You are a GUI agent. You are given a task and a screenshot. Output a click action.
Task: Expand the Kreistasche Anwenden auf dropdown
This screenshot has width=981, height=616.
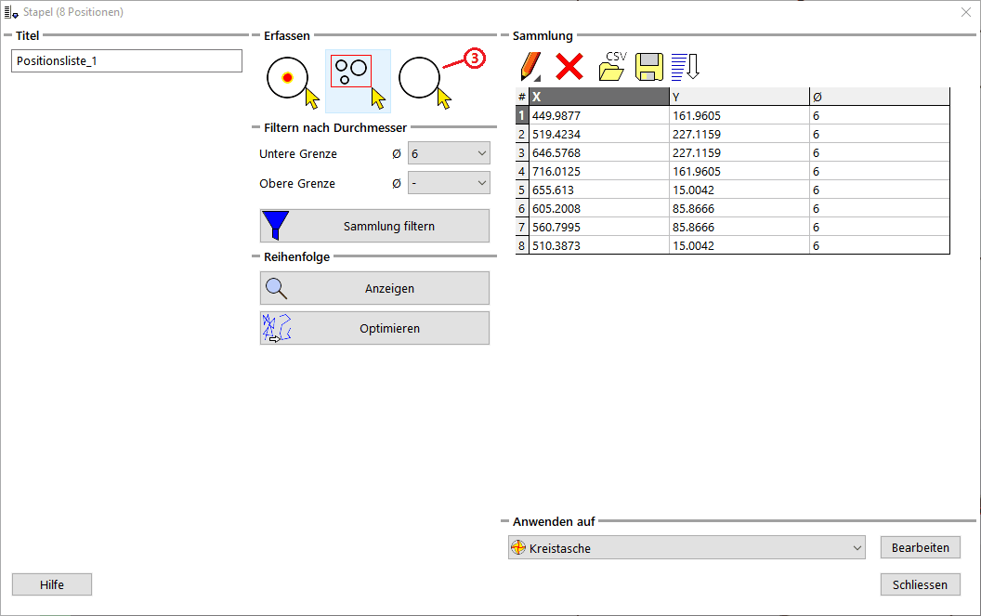(x=687, y=548)
